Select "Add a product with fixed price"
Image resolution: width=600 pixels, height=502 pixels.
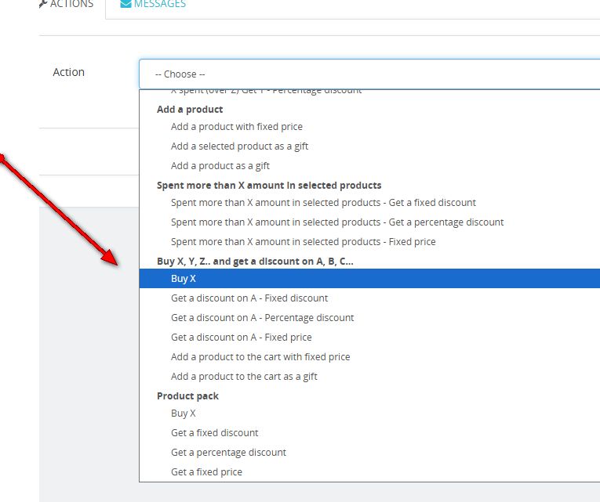236,127
